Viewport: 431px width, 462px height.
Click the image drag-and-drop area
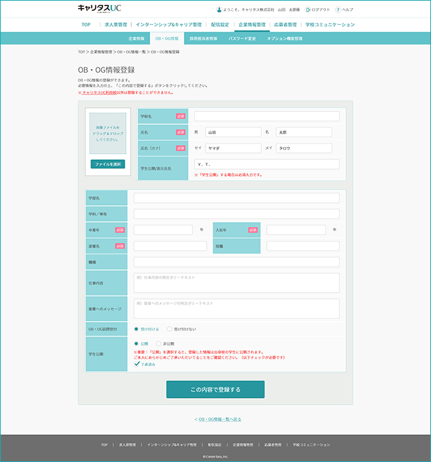click(108, 133)
